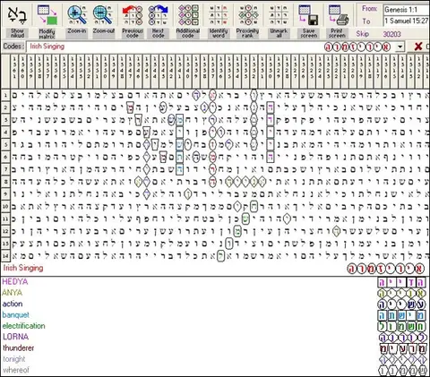This screenshot has height=377, width=430.
Task: Click row number 1 header
Action: tap(5, 96)
